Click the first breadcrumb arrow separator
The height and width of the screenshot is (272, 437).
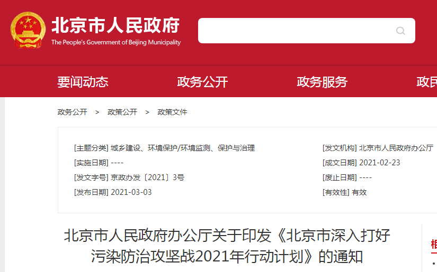pos(97,112)
